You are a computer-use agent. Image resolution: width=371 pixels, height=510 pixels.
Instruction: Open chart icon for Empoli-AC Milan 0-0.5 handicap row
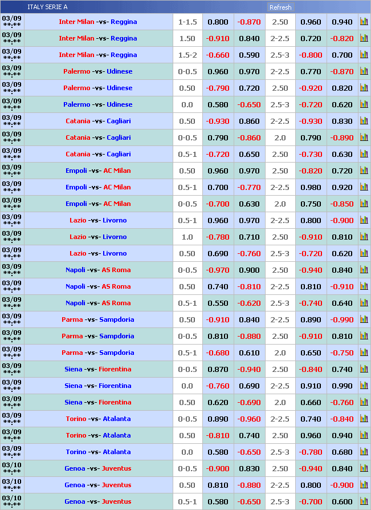[x=364, y=203]
